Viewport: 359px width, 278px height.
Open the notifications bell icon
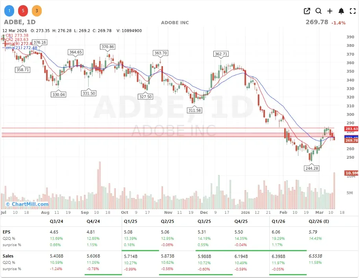click(341, 11)
